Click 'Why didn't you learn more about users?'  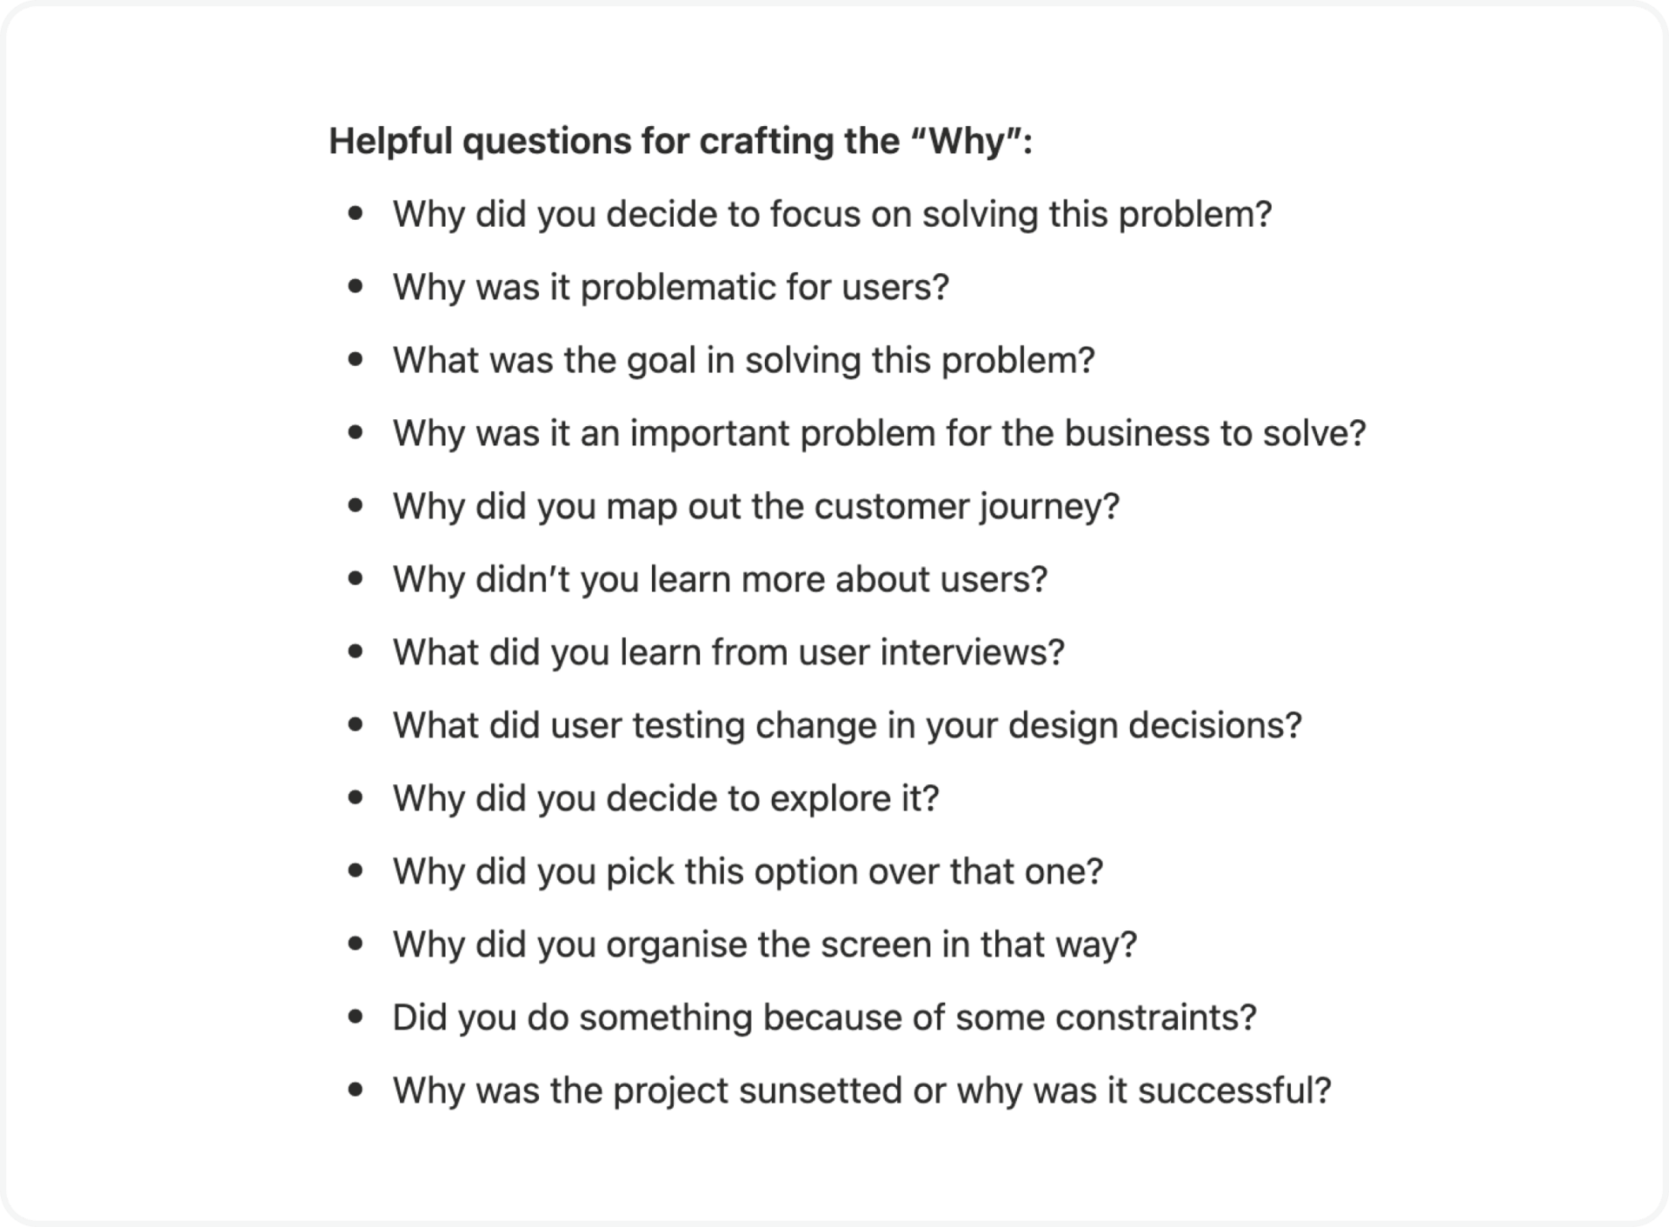720,579
